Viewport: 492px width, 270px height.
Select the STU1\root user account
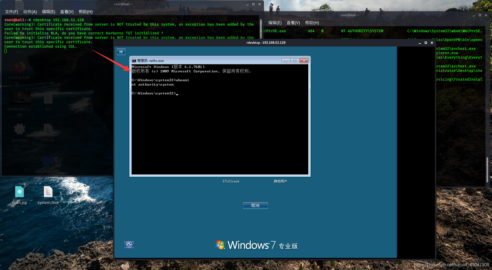click(x=231, y=181)
